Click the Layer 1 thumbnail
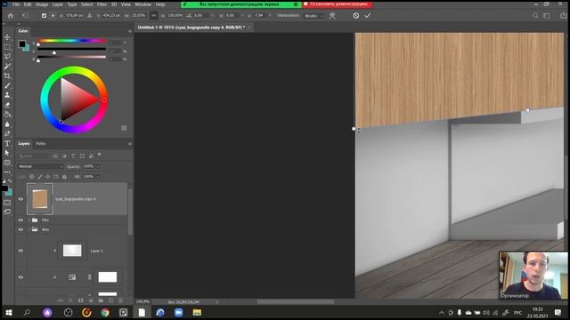Image resolution: width=570 pixels, height=320 pixels. (x=72, y=251)
